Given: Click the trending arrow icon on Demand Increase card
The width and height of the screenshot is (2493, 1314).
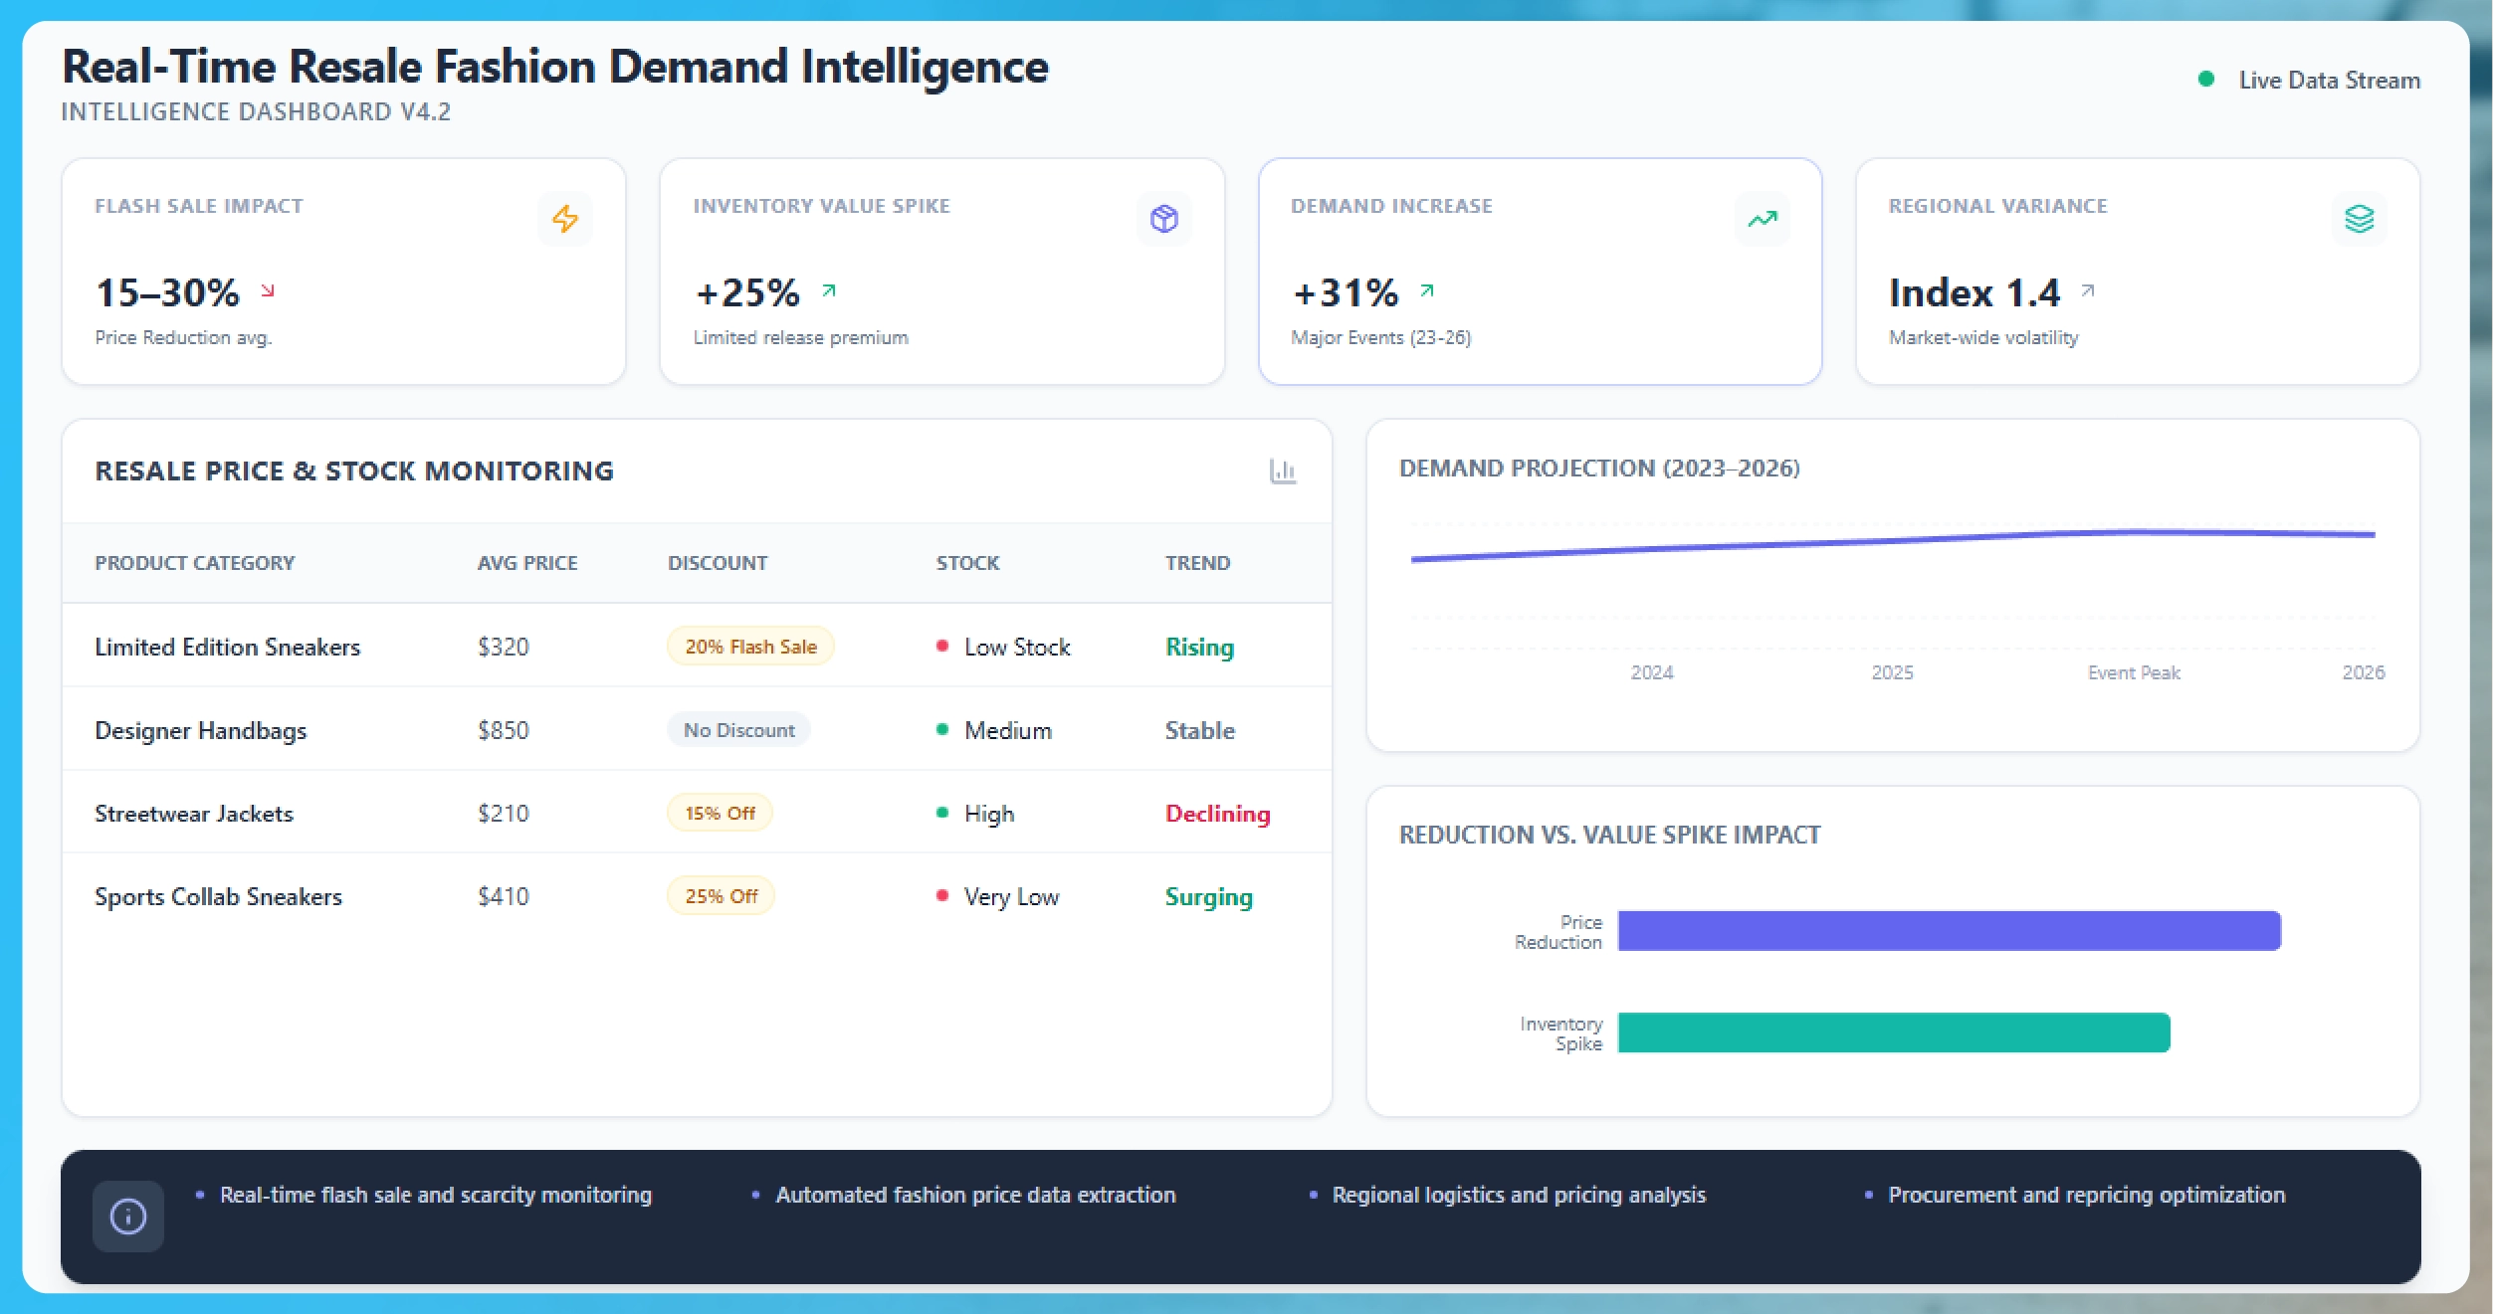Looking at the screenshot, I should 1761,218.
